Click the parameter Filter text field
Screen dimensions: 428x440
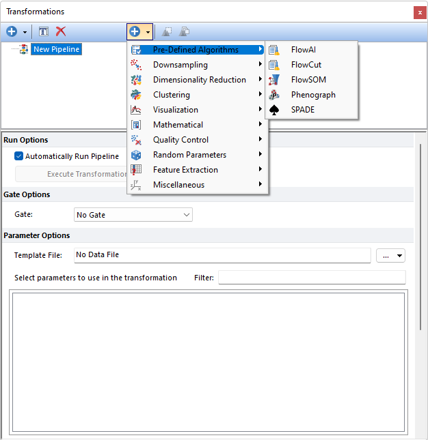(312, 278)
